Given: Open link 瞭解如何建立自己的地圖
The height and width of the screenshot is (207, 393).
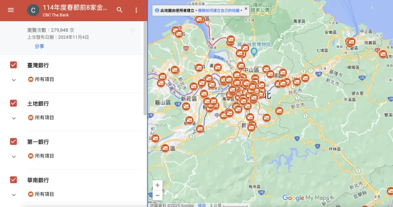Looking at the screenshot, I should click(x=219, y=10).
